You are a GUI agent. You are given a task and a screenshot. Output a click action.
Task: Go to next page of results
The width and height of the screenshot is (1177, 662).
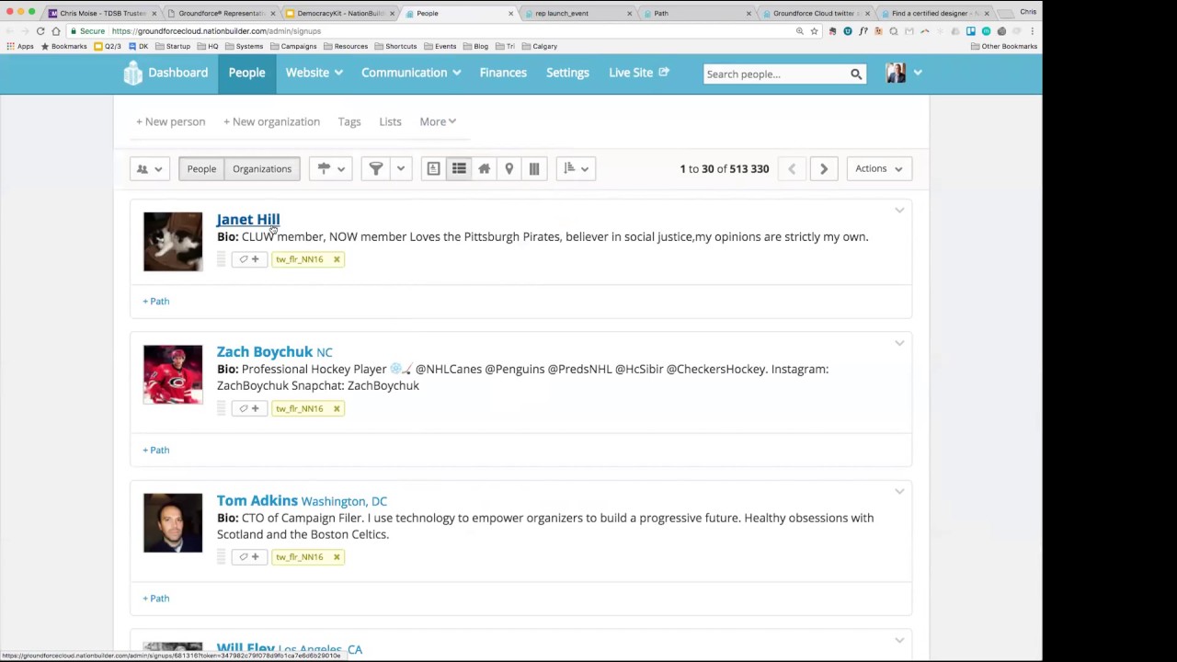pos(824,168)
